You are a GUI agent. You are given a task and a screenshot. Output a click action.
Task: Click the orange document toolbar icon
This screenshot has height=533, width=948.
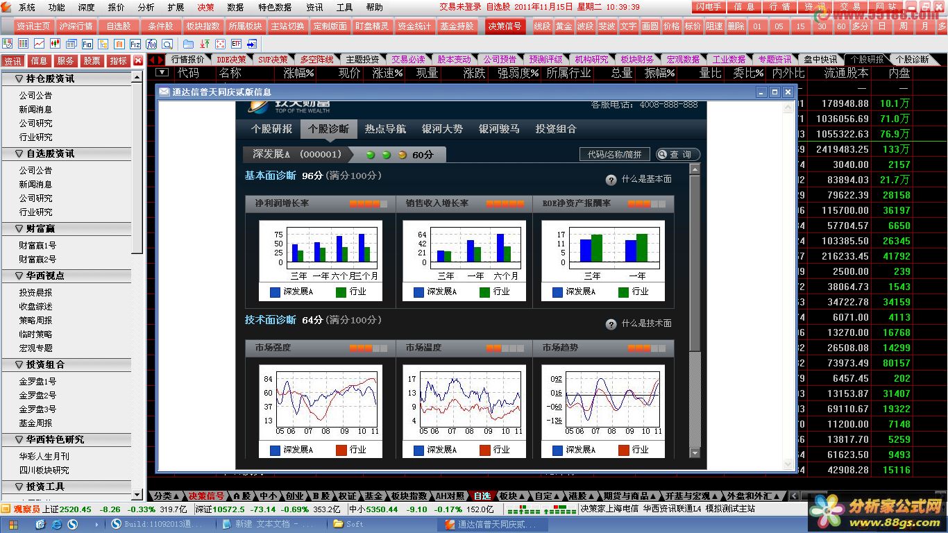(x=119, y=44)
